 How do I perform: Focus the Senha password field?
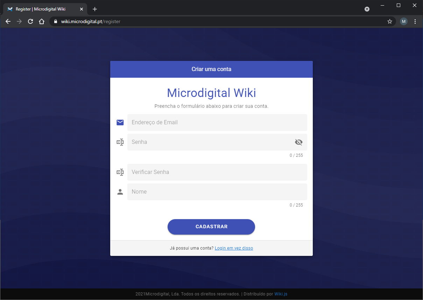click(217, 142)
